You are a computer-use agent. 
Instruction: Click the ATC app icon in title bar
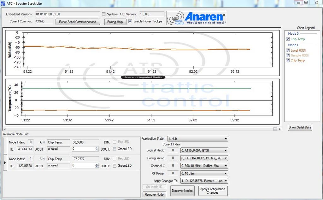[x=3, y=3]
